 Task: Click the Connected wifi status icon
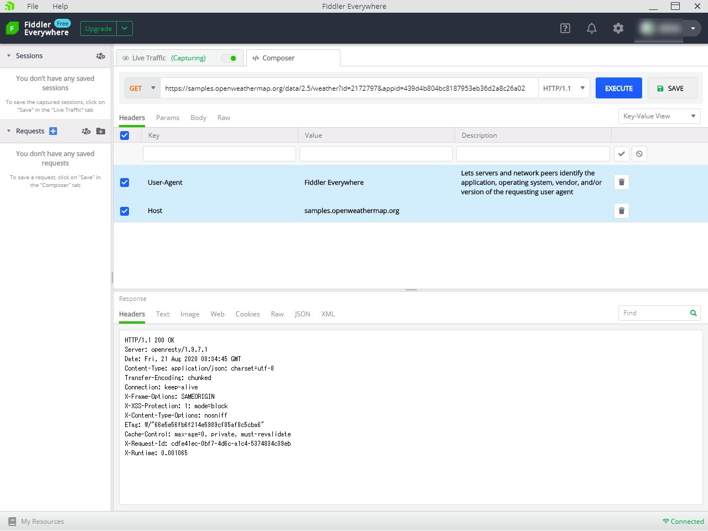pyautogui.click(x=666, y=522)
